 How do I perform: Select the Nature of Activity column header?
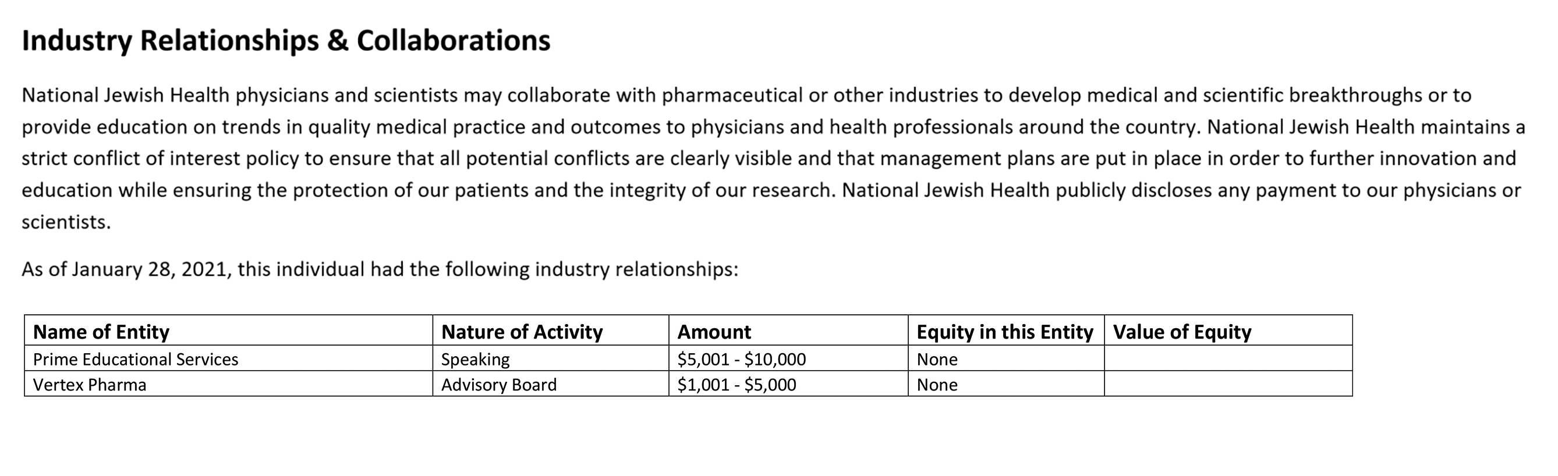click(x=521, y=332)
